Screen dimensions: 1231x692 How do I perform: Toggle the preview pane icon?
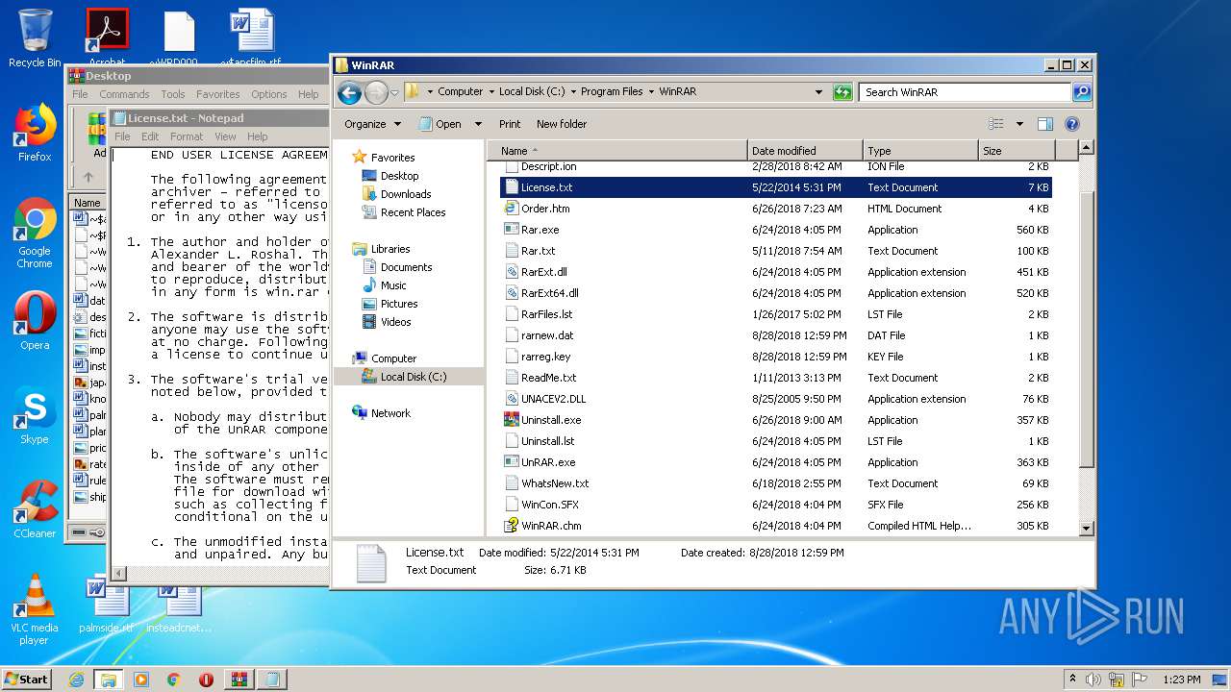[x=1045, y=124]
